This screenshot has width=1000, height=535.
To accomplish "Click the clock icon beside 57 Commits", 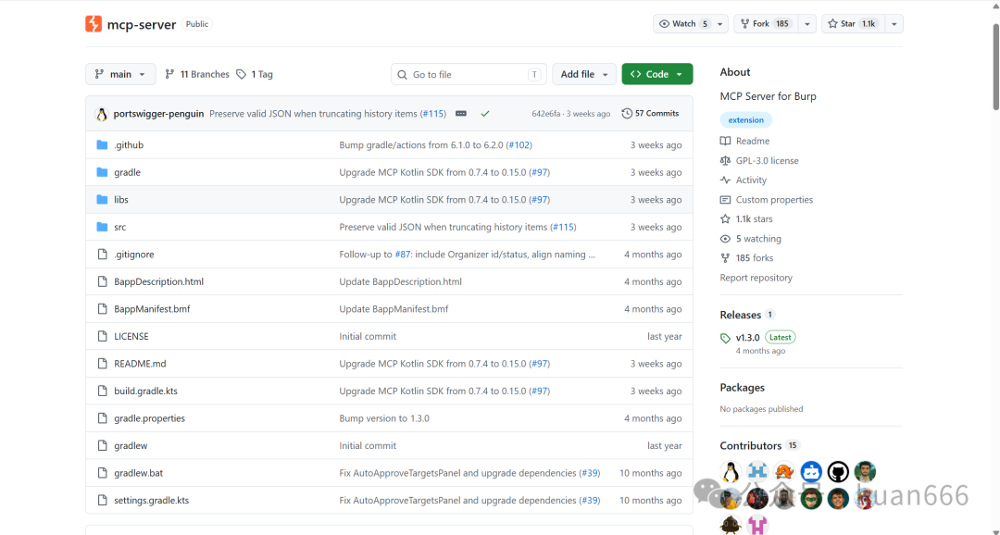I will tap(627, 114).
